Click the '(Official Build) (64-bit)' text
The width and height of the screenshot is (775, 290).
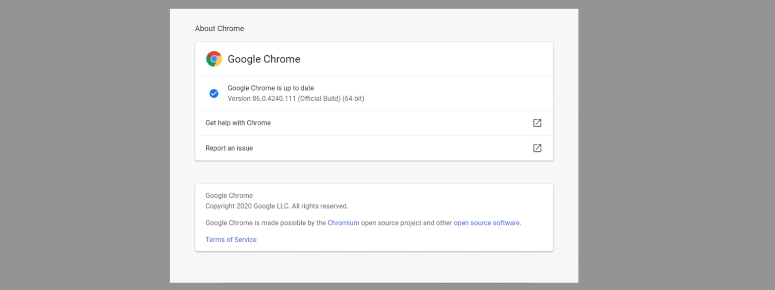(x=331, y=99)
